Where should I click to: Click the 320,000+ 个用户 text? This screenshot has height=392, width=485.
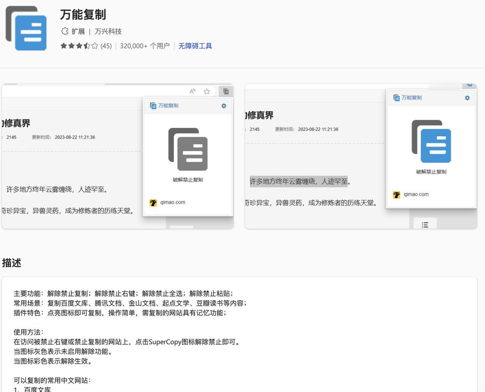click(145, 46)
